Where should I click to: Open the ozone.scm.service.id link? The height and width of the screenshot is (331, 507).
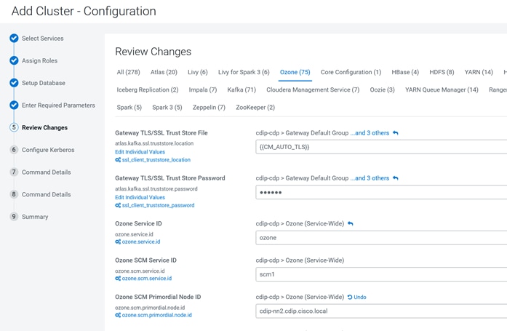[x=147, y=279]
